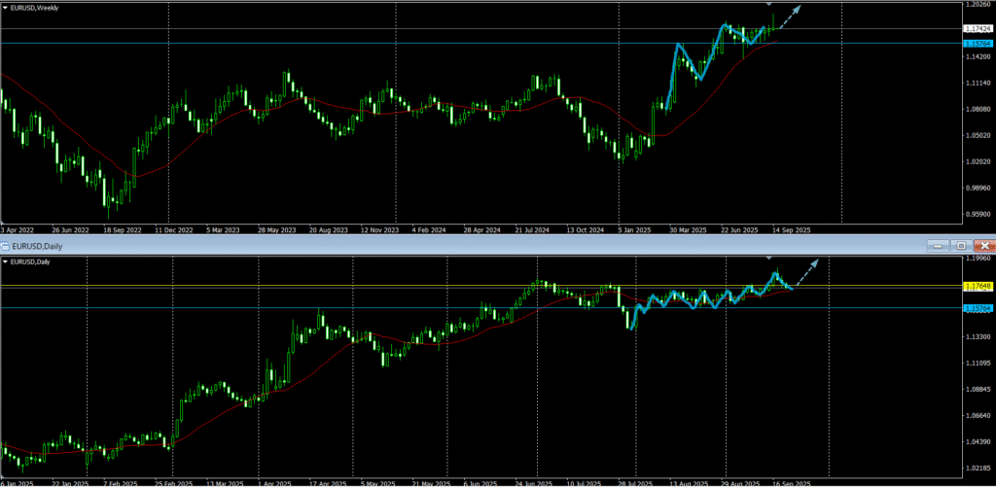Click the EURUSD,Daily window title bar

point(486,246)
